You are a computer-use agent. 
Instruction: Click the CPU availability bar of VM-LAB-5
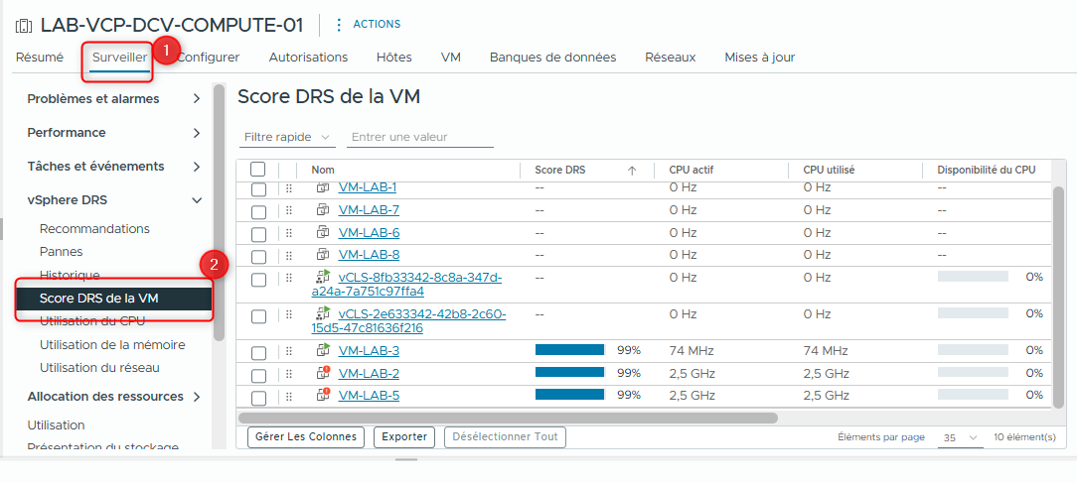[x=973, y=395]
